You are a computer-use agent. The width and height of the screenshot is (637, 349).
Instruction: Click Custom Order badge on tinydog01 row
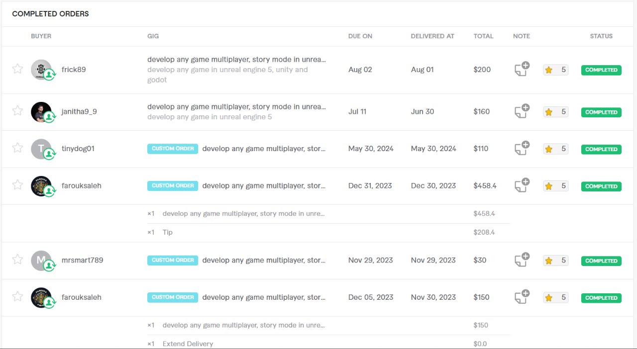click(x=173, y=148)
